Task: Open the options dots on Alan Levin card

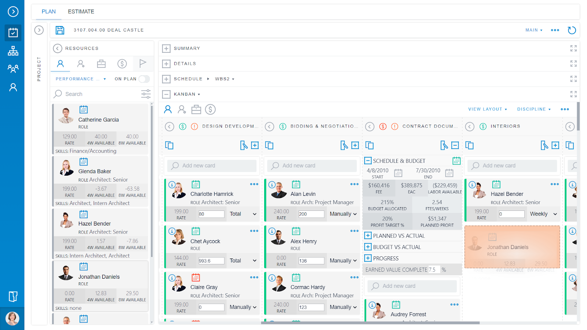Action: (x=354, y=184)
